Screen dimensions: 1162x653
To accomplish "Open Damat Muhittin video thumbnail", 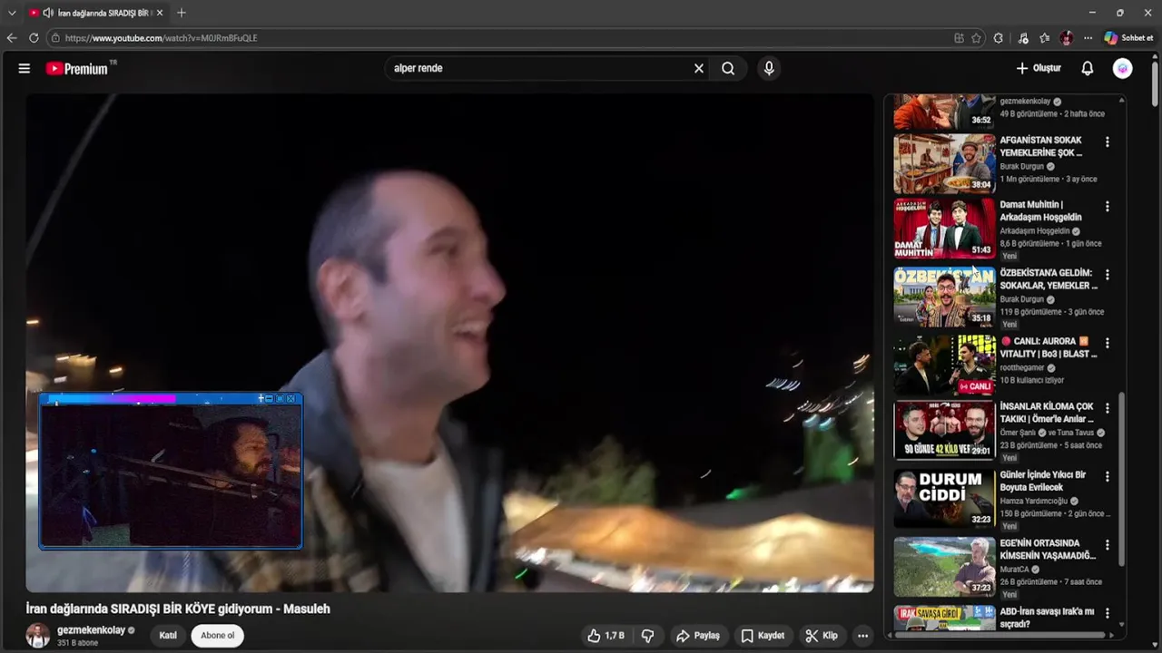I will [944, 229].
